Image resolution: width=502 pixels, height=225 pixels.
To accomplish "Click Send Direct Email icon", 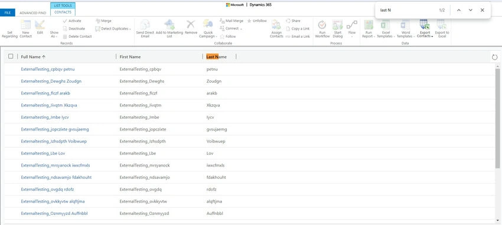I will (x=145, y=24).
